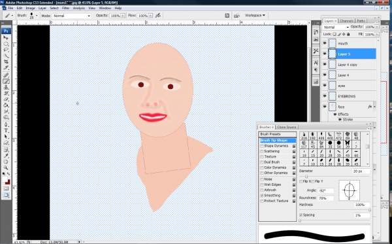392x244 pixels.
Task: Collapse face layer effects arrow
Action: [374, 107]
